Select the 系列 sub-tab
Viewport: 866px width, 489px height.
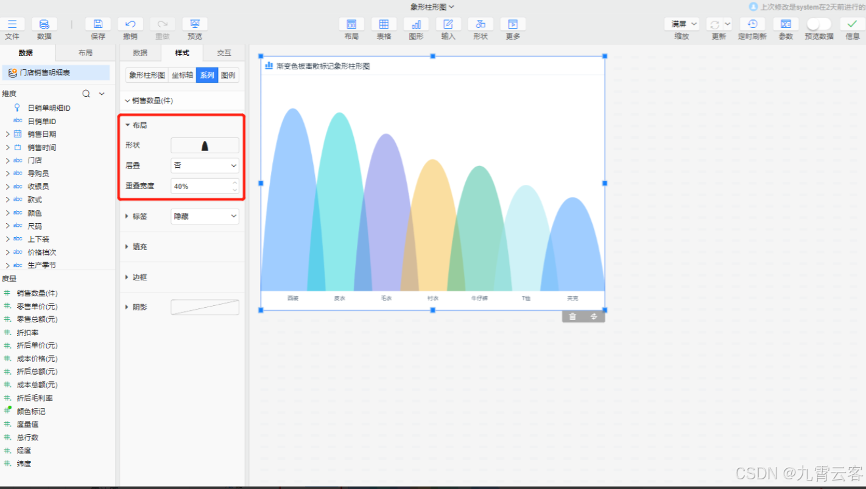[x=207, y=75]
